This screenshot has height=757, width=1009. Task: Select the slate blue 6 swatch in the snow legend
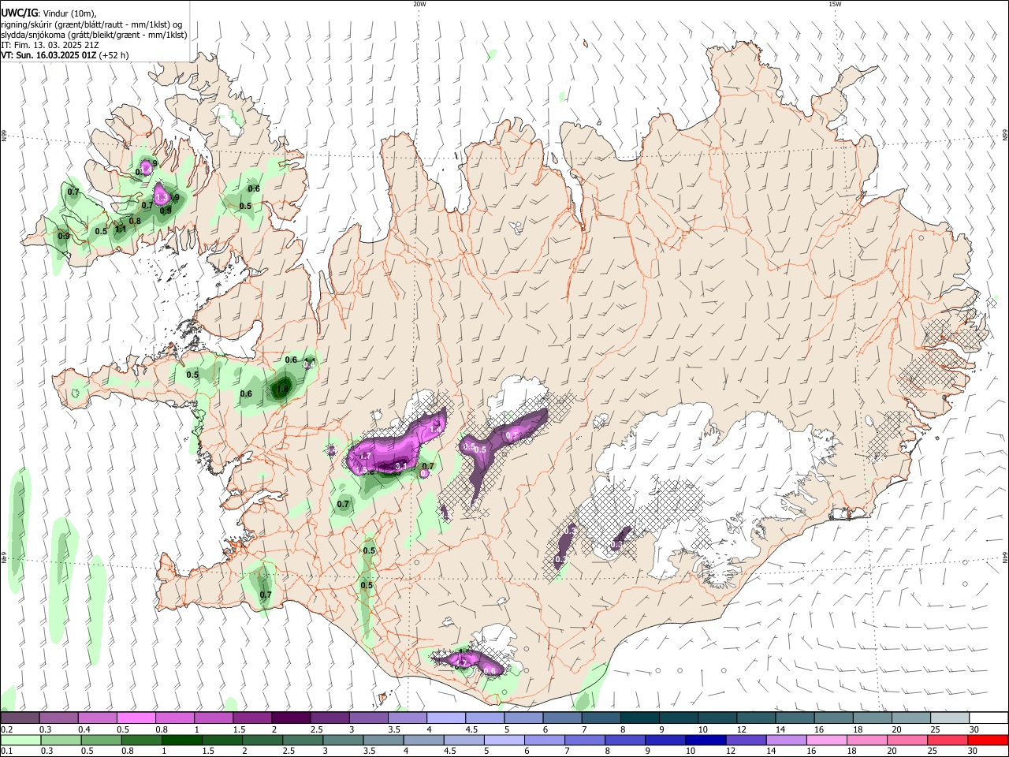tap(562, 718)
